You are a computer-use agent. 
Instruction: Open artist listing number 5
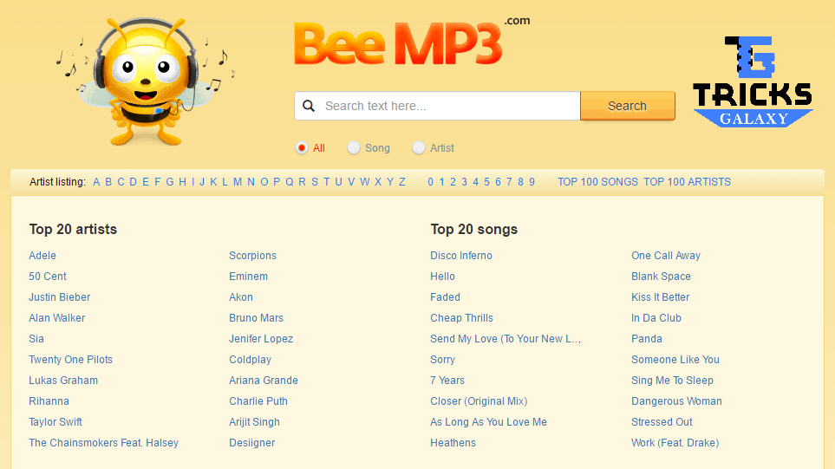pyautogui.click(x=486, y=182)
